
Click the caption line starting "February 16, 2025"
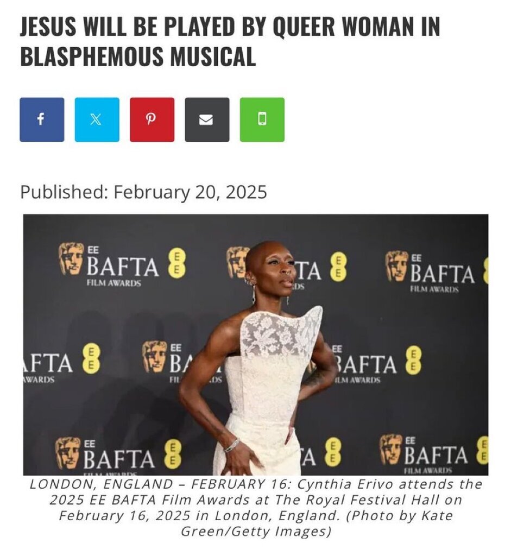tap(256, 516)
